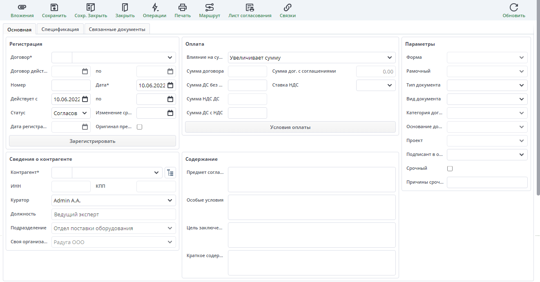Viewport: 540px width, 282px height.
Task: Click the vertical scrollbar on the right
Action: coord(538,98)
